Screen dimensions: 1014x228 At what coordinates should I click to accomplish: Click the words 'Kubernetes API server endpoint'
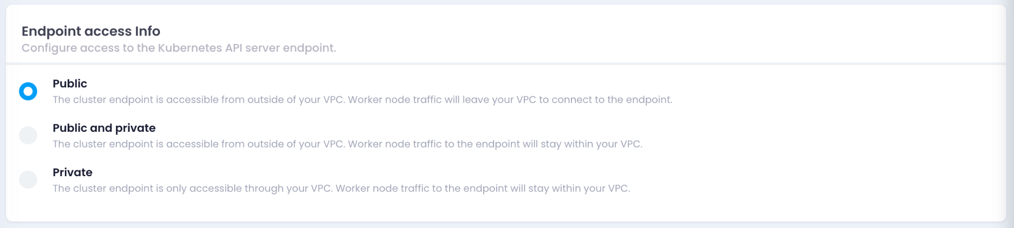[x=247, y=48]
